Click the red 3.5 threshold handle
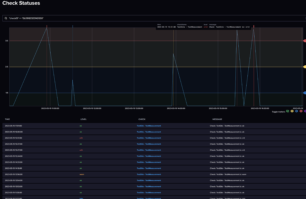The width and height of the screenshot is (306, 199). pyautogui.click(x=305, y=41)
